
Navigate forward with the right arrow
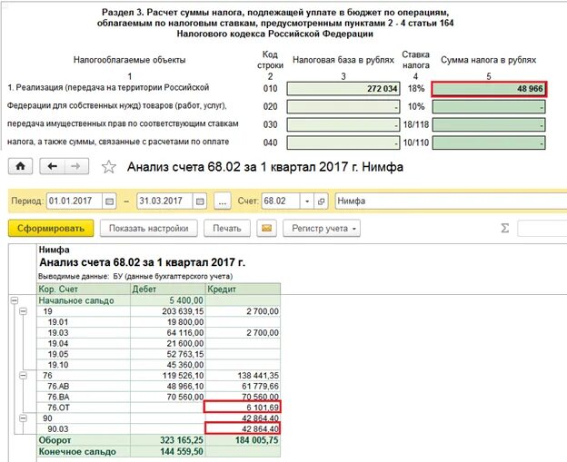pos(76,166)
